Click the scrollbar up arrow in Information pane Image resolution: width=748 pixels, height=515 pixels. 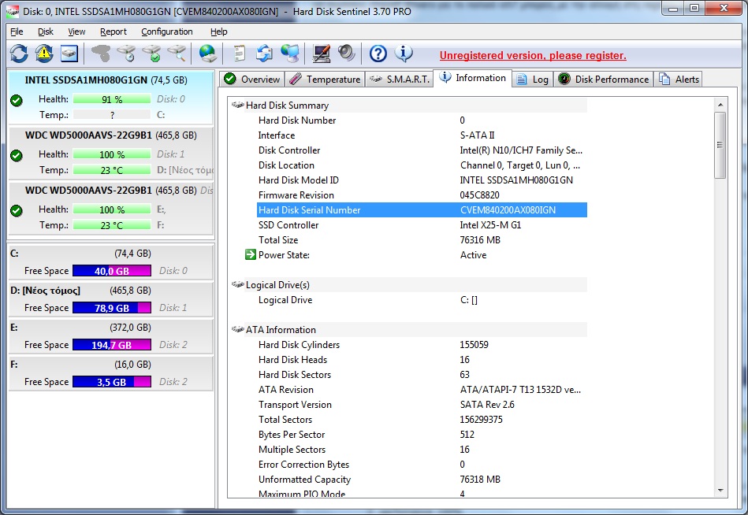(x=720, y=105)
